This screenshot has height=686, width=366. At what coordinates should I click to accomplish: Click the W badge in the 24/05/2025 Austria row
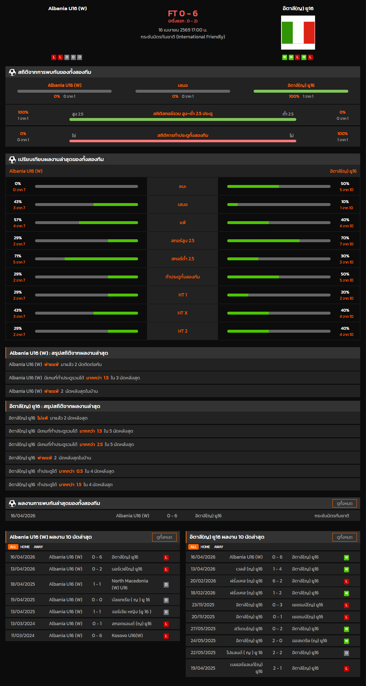(346, 641)
